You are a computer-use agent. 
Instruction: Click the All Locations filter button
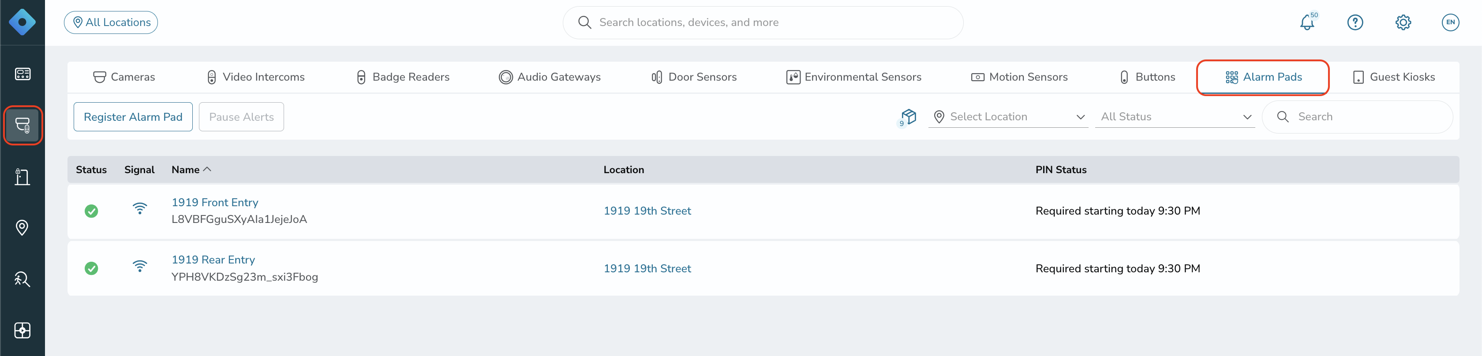pyautogui.click(x=111, y=22)
